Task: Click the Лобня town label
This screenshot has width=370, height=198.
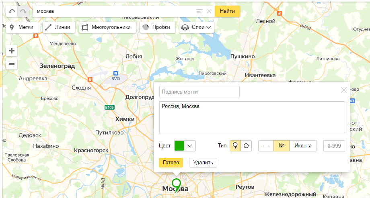Action: click(134, 57)
